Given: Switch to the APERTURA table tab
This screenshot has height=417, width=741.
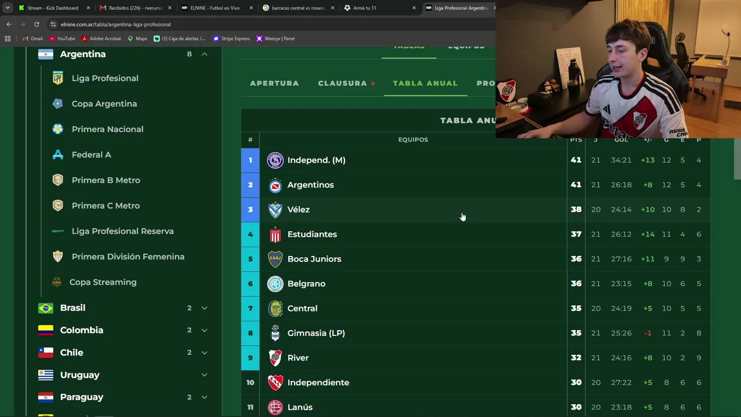Looking at the screenshot, I should pos(274,83).
